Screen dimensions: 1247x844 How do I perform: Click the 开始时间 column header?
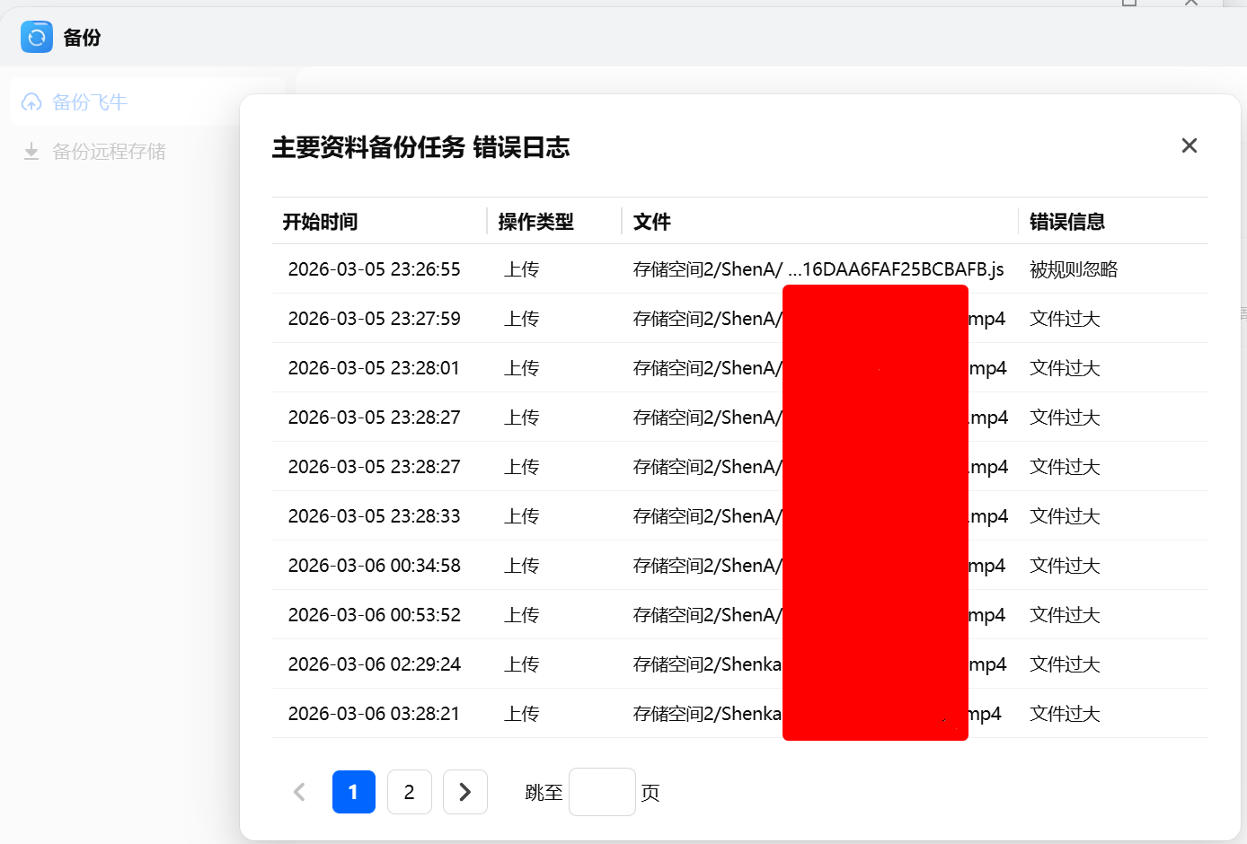(x=319, y=221)
